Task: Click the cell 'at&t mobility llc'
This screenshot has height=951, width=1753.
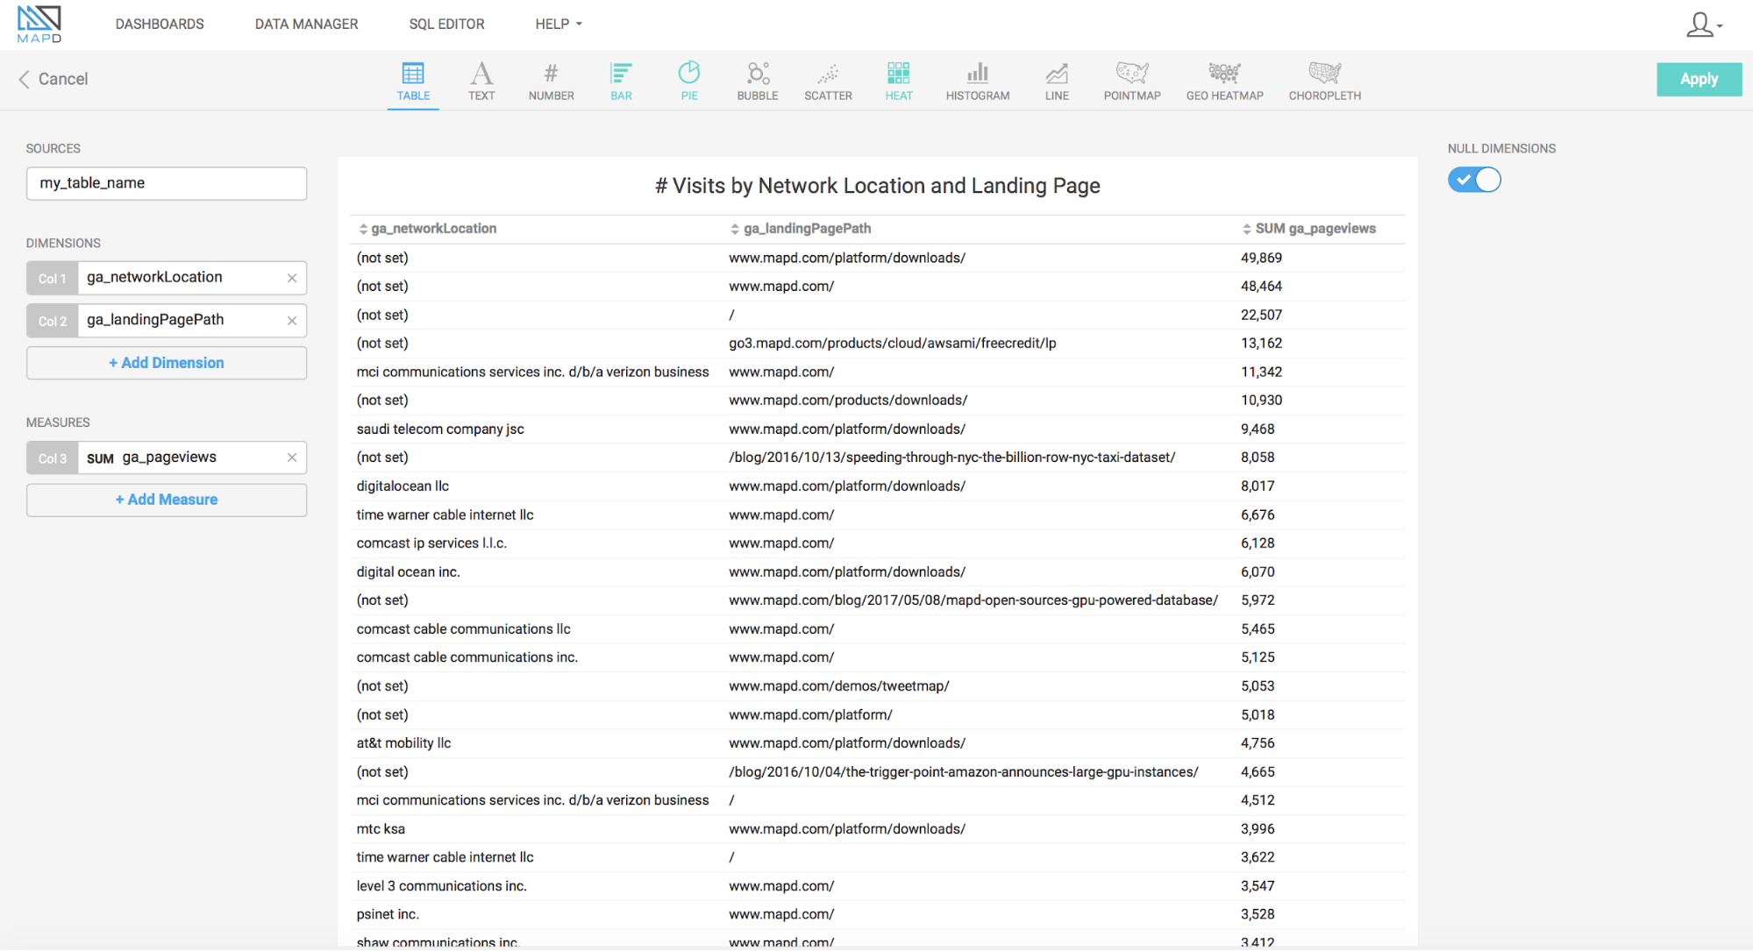Action: pos(403,742)
